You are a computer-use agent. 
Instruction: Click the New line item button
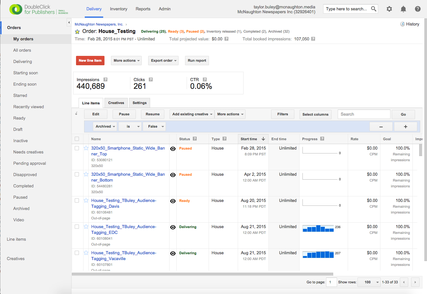(90, 60)
